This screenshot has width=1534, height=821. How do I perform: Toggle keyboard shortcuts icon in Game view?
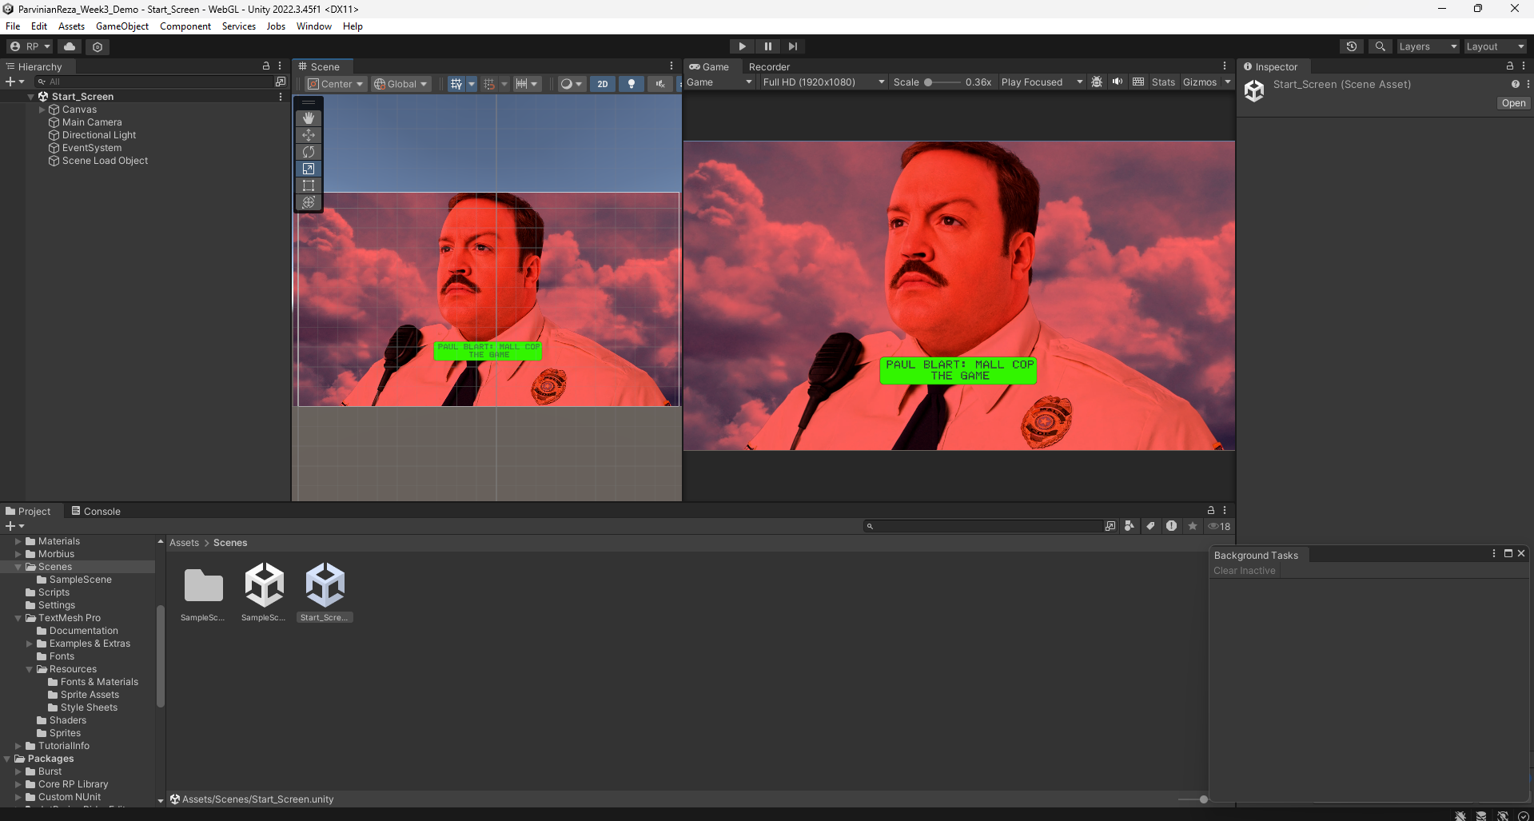tap(1138, 82)
